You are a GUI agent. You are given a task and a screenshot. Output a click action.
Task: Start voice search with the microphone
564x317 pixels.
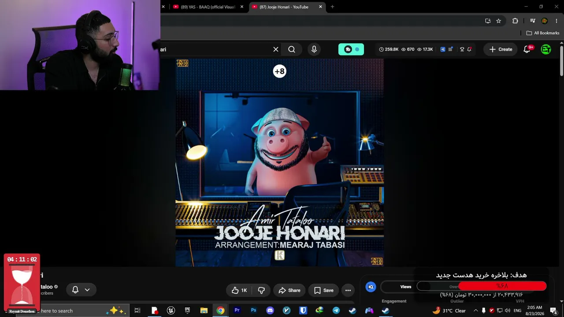coord(314,49)
